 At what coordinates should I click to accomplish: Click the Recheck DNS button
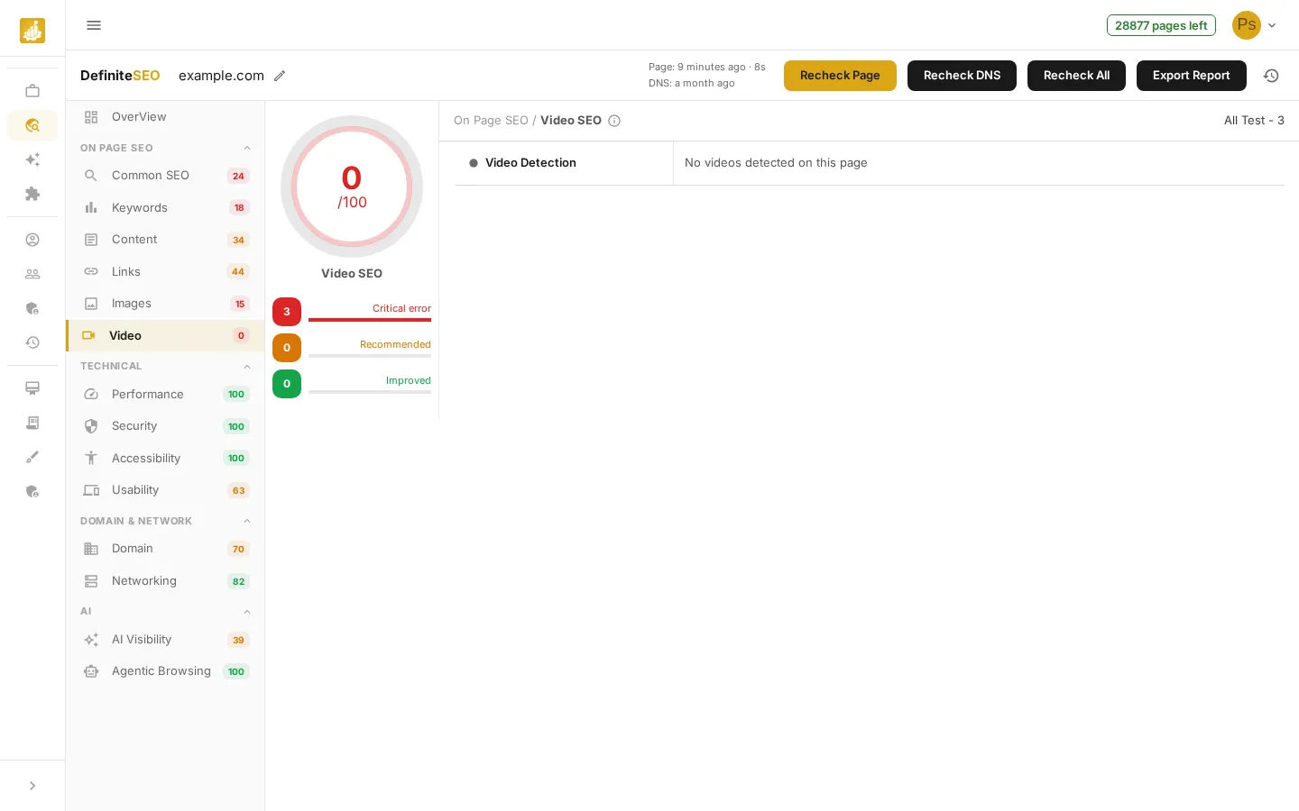962,76
